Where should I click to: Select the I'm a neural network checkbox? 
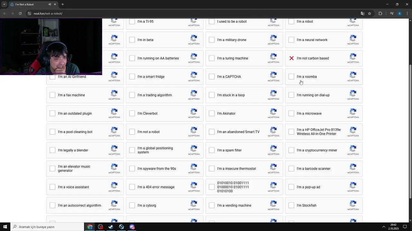[291, 40]
